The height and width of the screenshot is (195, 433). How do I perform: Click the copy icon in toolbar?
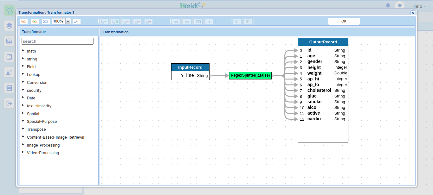pos(237,22)
